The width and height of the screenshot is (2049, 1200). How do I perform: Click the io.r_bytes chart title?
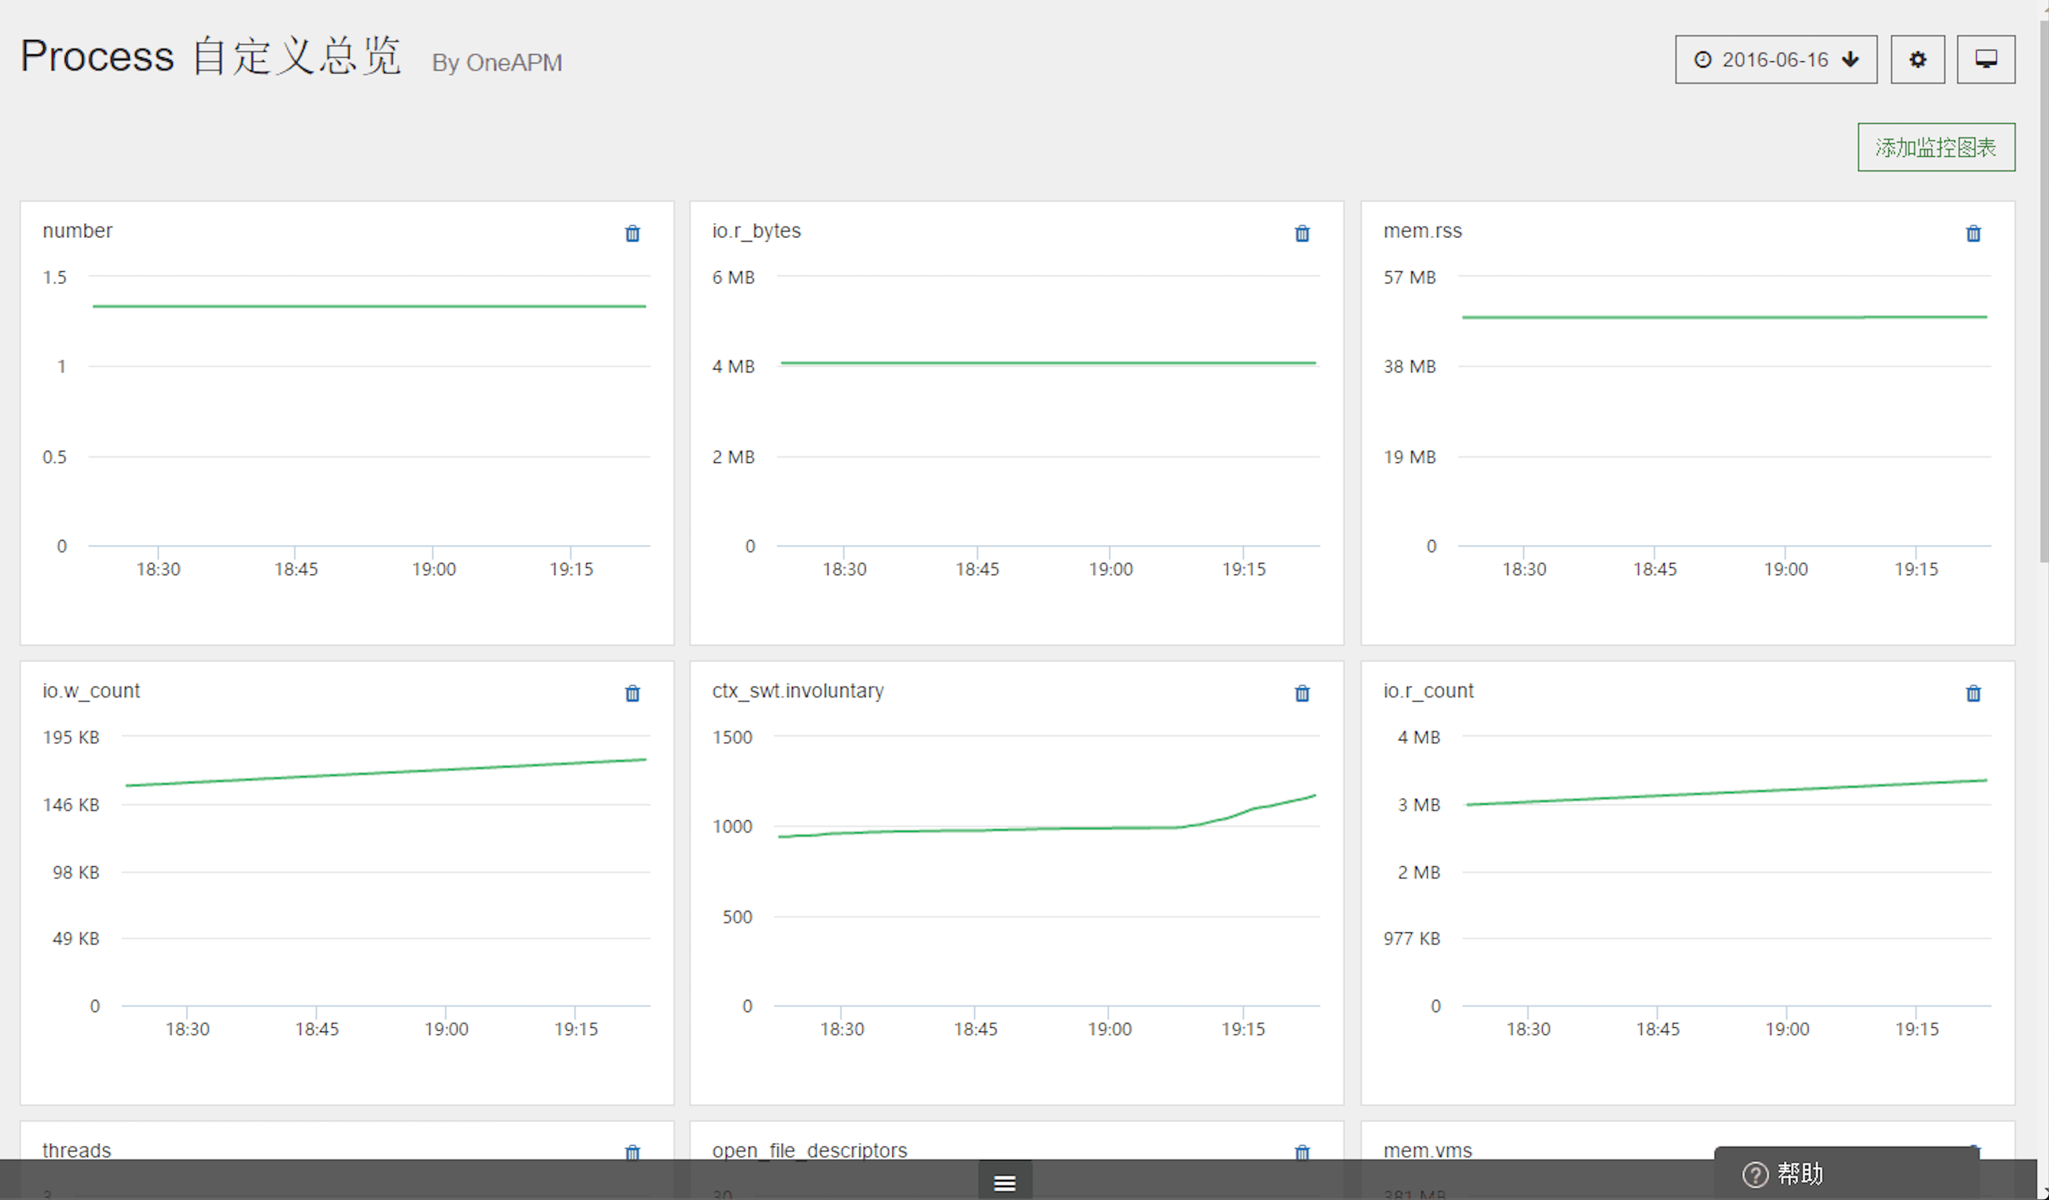tap(756, 231)
